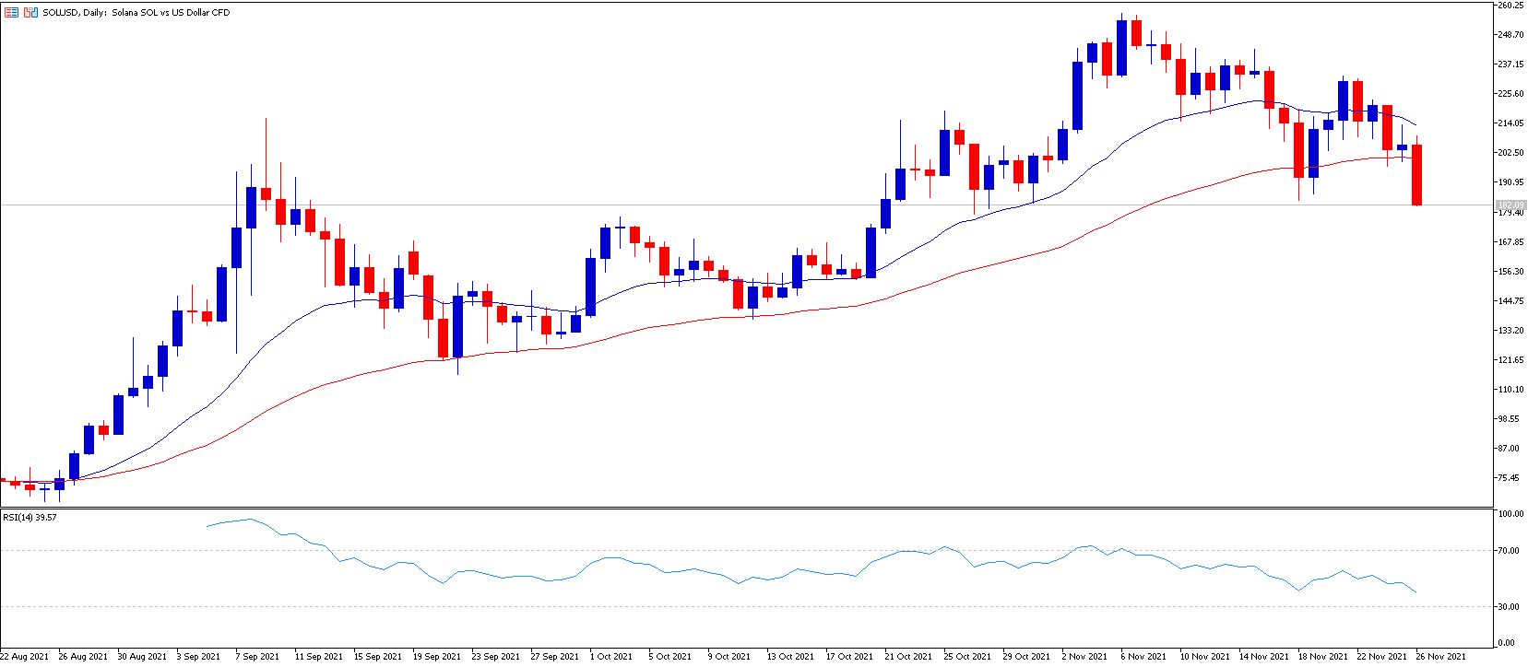The height and width of the screenshot is (667, 1528).
Task: Click the 22 Aug 2021 date label
Action: 27,657
